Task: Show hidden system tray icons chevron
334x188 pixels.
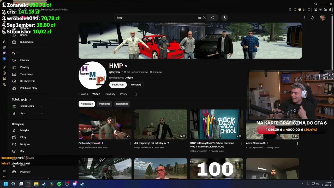Action: [302, 184]
